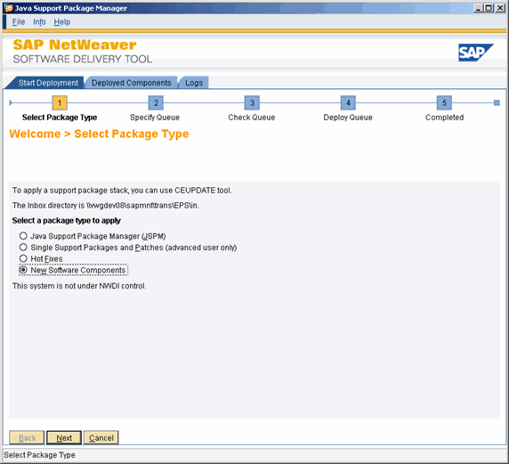The height and width of the screenshot is (464, 509).
Task: Open the Info menu
Action: pos(39,21)
